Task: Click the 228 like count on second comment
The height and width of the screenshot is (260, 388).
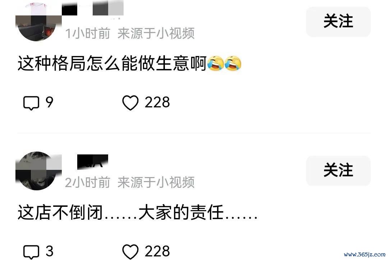Action: [157, 251]
